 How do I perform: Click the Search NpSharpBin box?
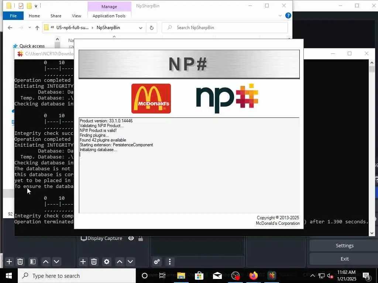225,28
